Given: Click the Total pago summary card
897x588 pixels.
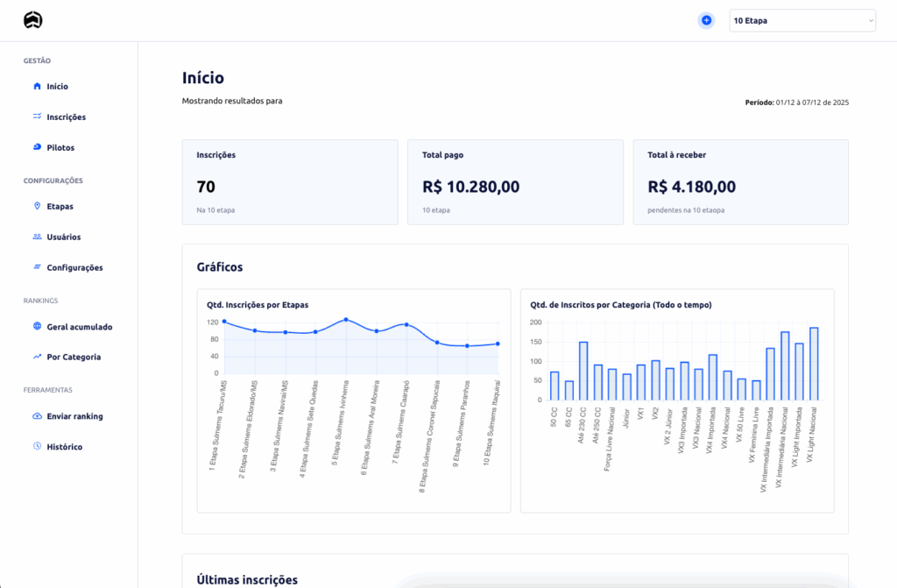Looking at the screenshot, I should tap(515, 182).
